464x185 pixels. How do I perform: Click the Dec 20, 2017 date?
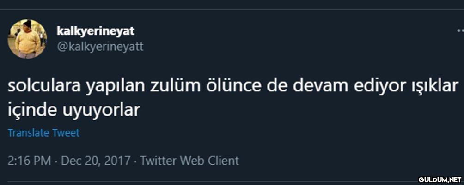(x=95, y=161)
